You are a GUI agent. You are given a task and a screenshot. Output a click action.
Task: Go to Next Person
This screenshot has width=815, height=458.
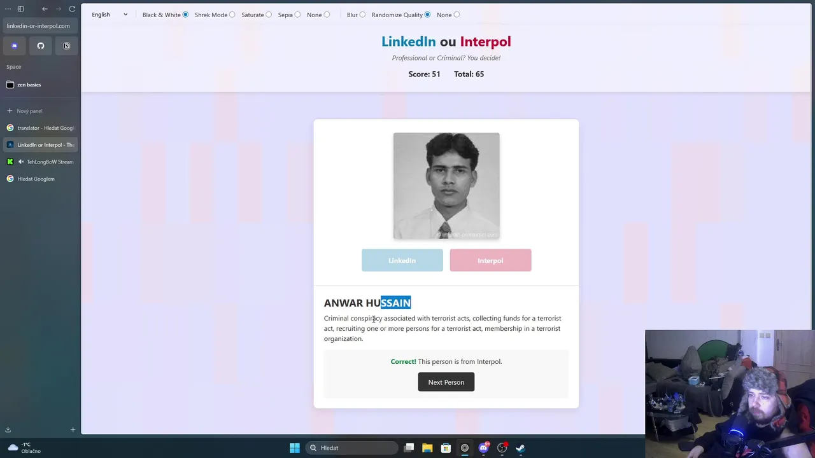(446, 382)
